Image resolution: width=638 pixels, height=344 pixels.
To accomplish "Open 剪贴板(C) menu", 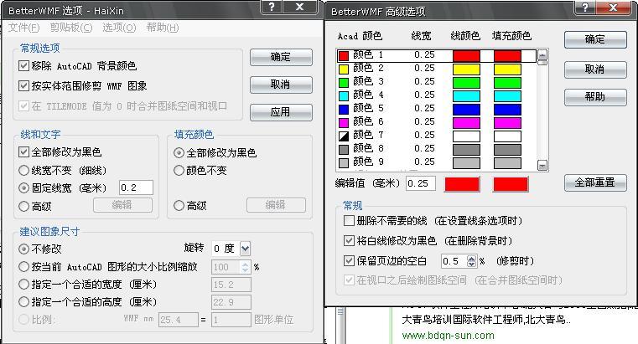I will point(71,28).
